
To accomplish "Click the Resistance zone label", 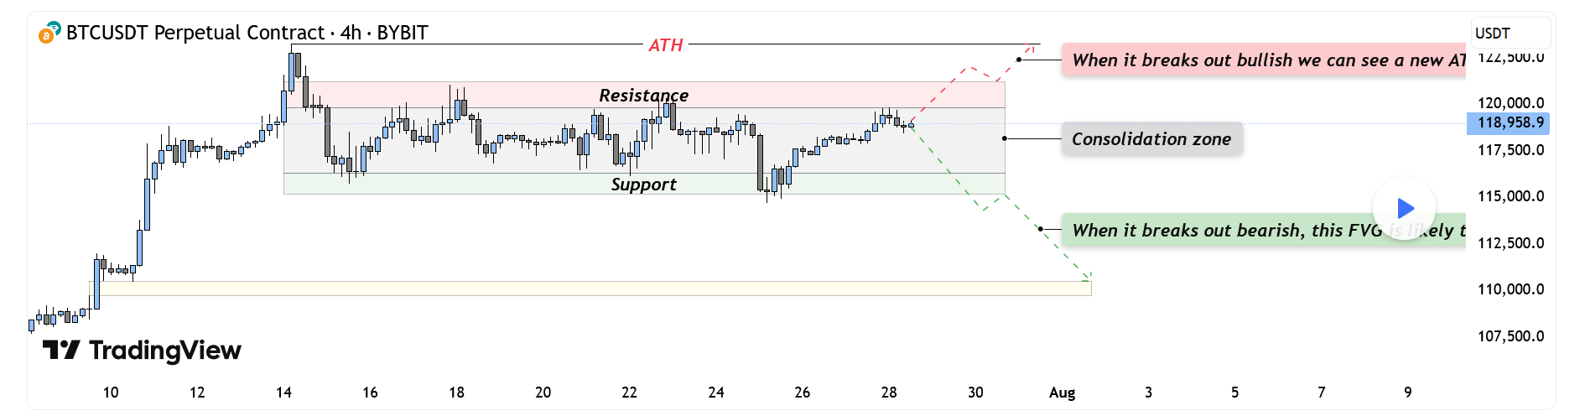I will (643, 96).
